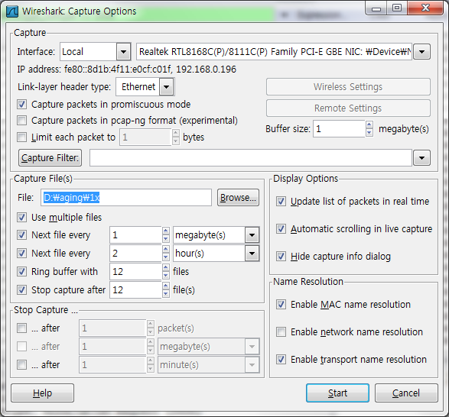
Task: Toggle Update list of packets in real time
Action: pyautogui.click(x=281, y=201)
